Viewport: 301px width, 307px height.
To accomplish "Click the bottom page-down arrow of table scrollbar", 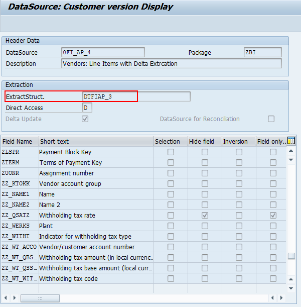I will point(291,288).
